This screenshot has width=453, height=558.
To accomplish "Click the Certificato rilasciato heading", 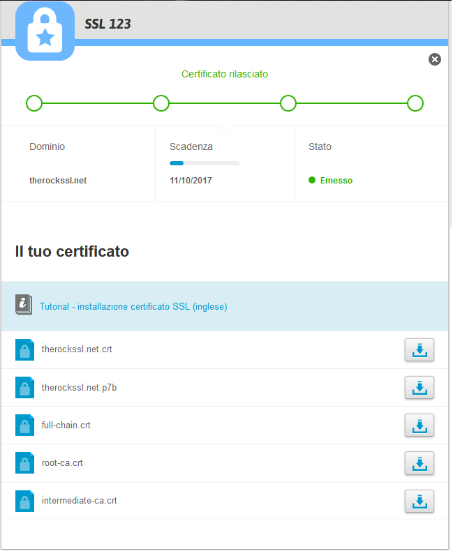I will pyautogui.click(x=225, y=74).
